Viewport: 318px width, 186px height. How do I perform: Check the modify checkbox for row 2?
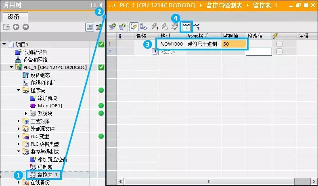(x=279, y=52)
